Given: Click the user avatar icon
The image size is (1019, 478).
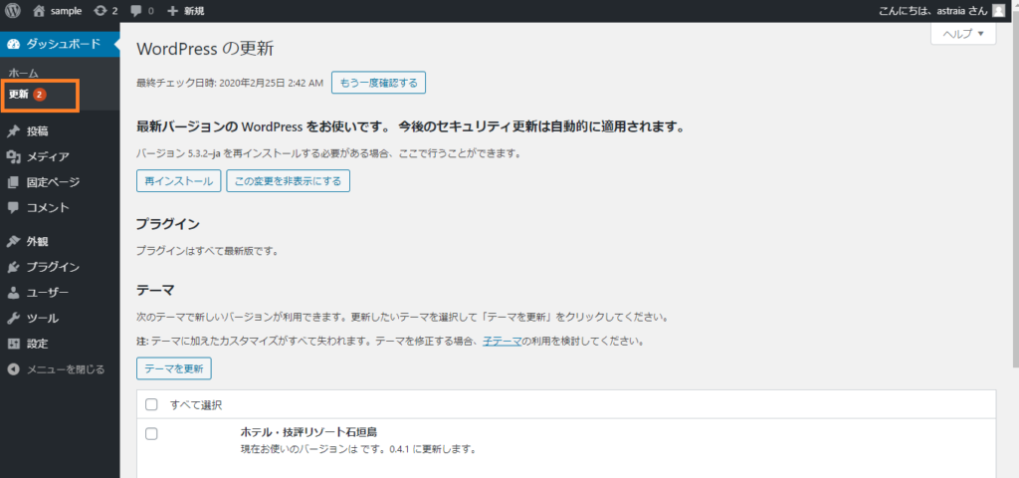Looking at the screenshot, I should pyautogui.click(x=998, y=11).
